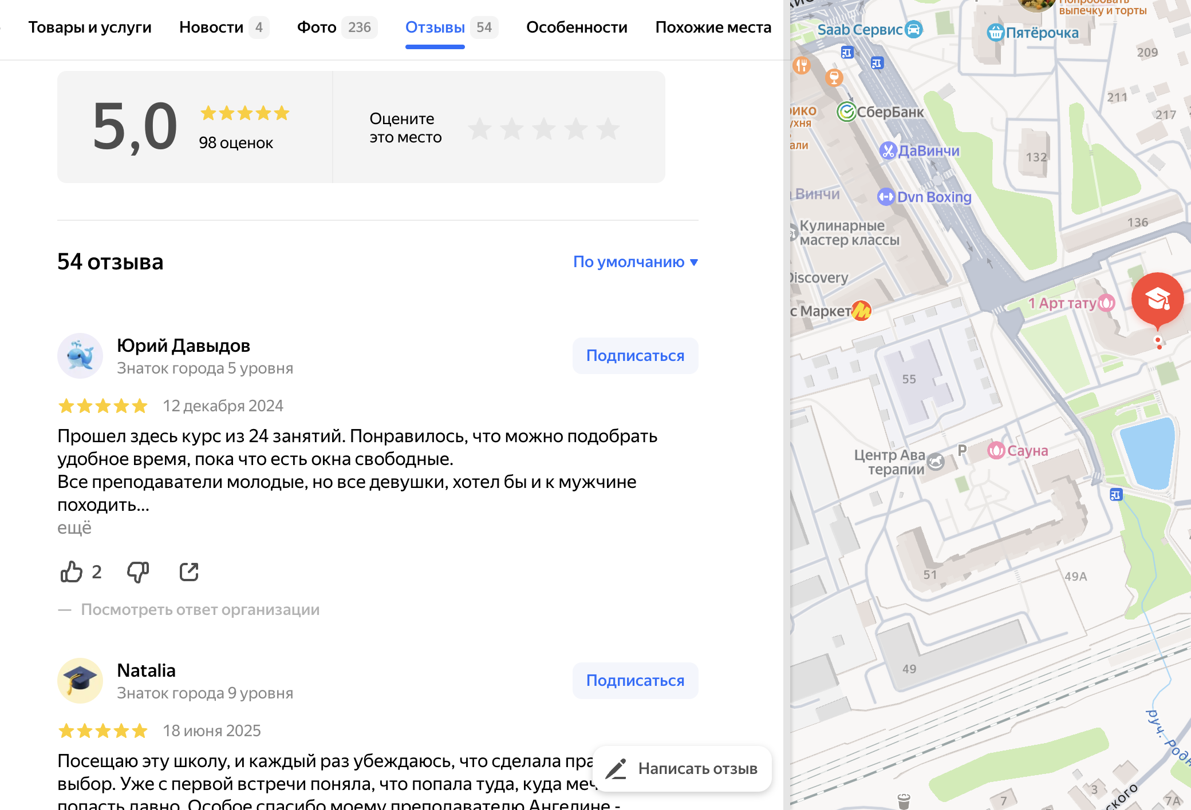Share Юрий Давыдов's review via share icon
This screenshot has width=1191, height=810.
(x=189, y=571)
